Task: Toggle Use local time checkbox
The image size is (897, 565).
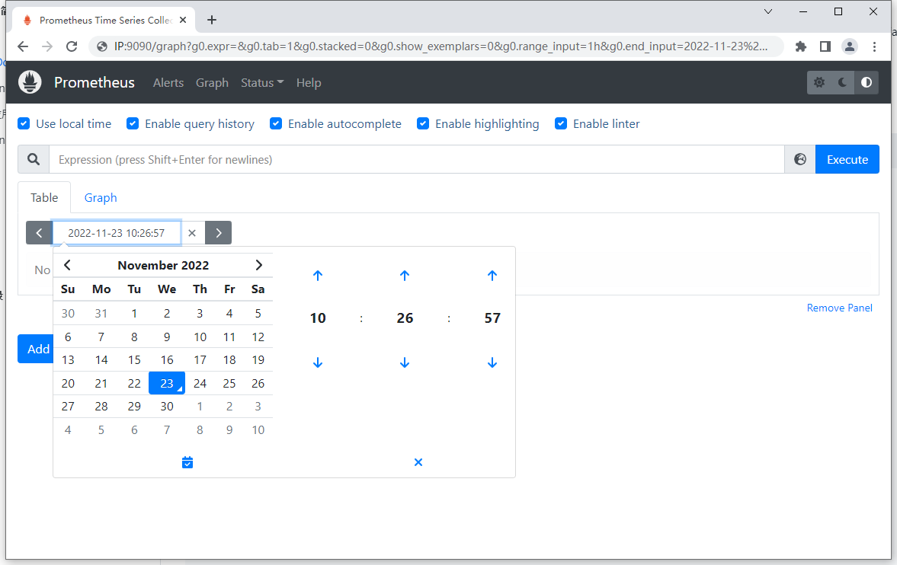Action: (24, 123)
